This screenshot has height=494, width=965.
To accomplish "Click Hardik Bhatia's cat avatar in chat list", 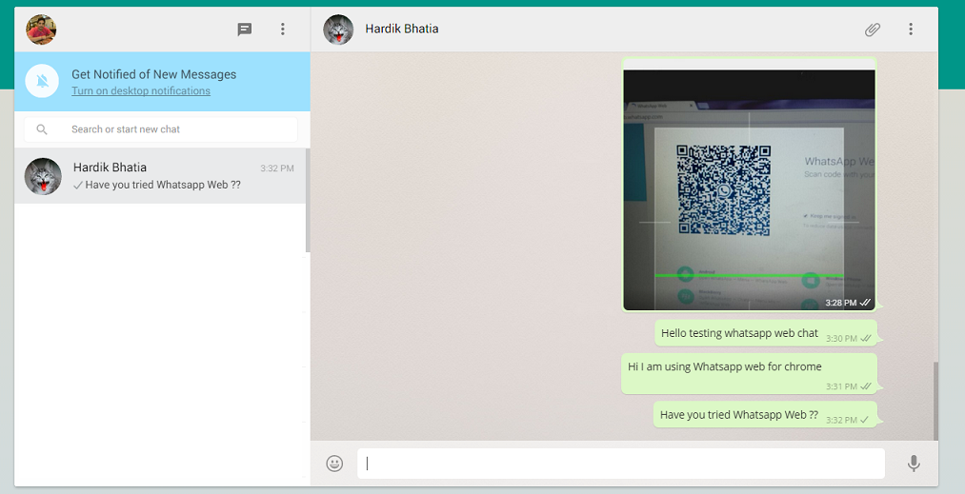I will 43,176.
